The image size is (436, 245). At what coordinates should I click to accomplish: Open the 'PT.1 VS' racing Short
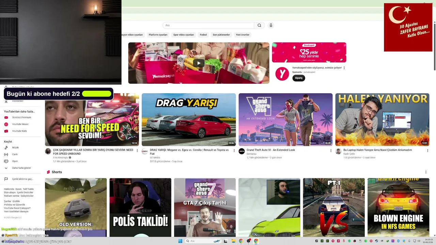click(x=334, y=207)
